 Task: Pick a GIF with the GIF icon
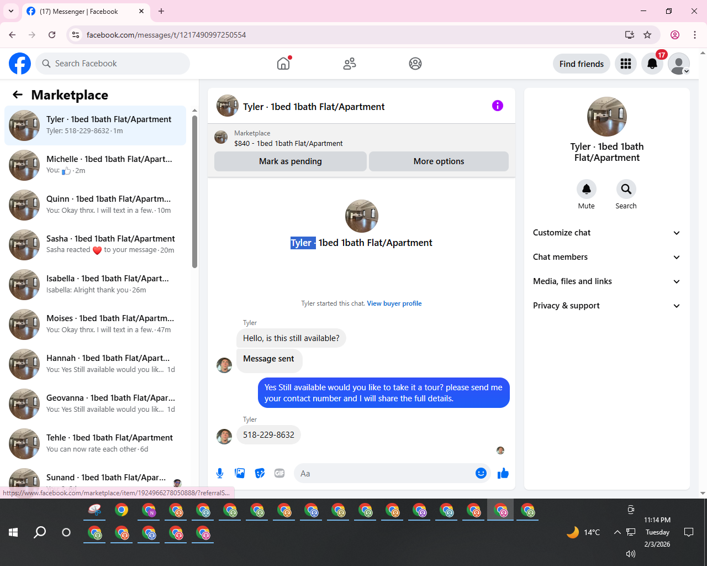pyautogui.click(x=279, y=473)
